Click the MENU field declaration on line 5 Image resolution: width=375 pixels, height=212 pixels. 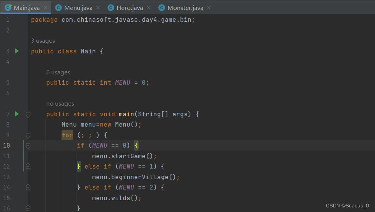pyautogui.click(x=123, y=82)
